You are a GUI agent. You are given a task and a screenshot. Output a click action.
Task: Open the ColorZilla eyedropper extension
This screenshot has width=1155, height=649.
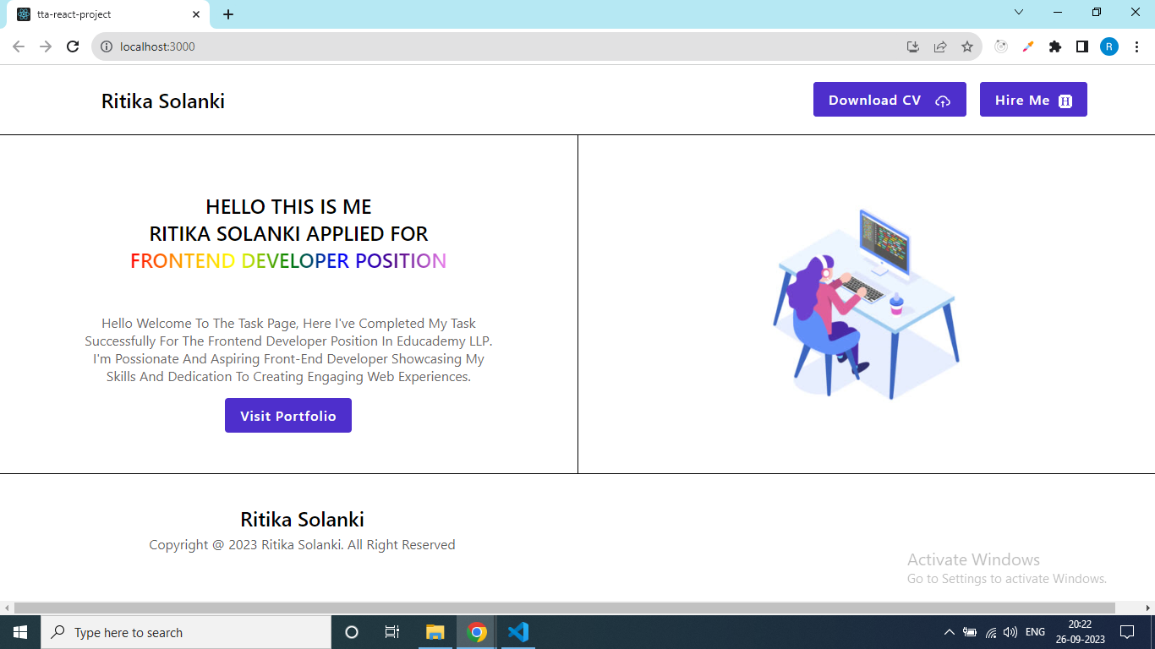[x=1027, y=46]
